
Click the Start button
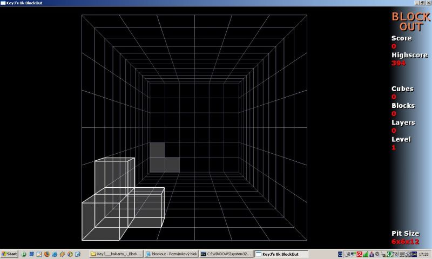tap(10, 254)
